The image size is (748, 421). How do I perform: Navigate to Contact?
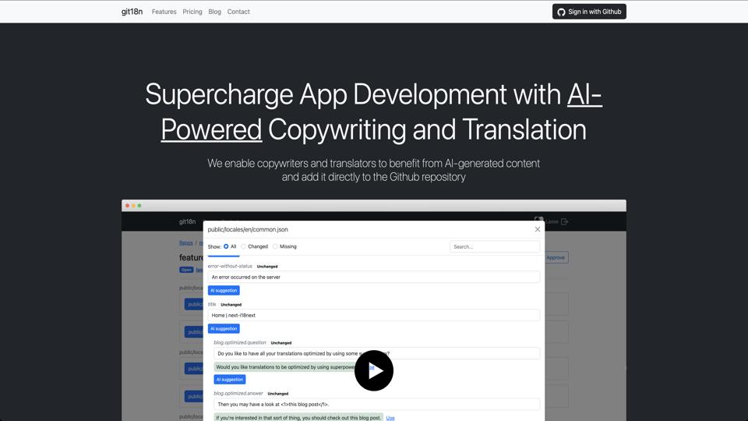coord(238,12)
